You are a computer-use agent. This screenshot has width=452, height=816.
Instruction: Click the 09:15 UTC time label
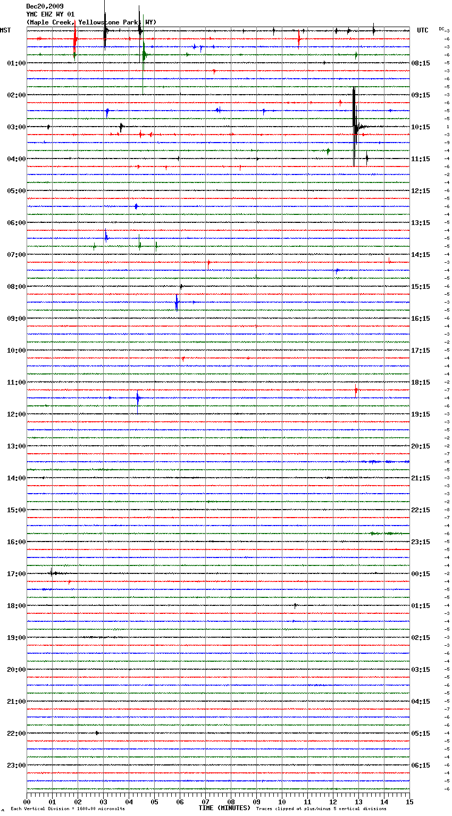click(421, 95)
